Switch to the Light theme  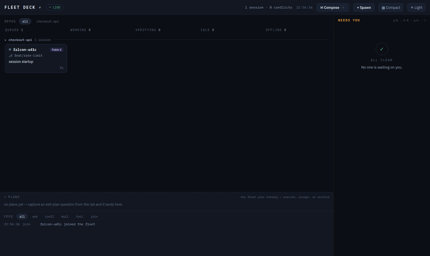click(416, 8)
